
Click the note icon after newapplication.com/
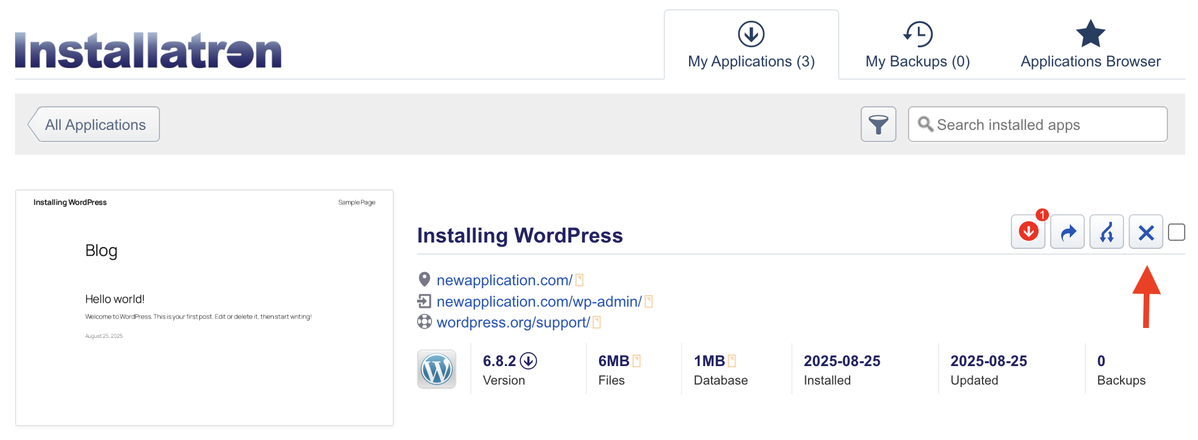579,280
